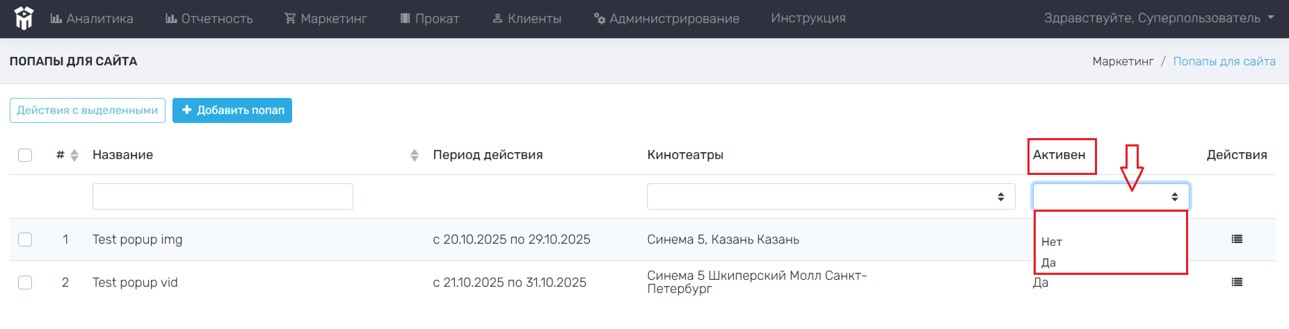Image resolution: width=1289 pixels, height=329 pixels.
Task: Sort by Название column arrows
Action: click(415, 155)
